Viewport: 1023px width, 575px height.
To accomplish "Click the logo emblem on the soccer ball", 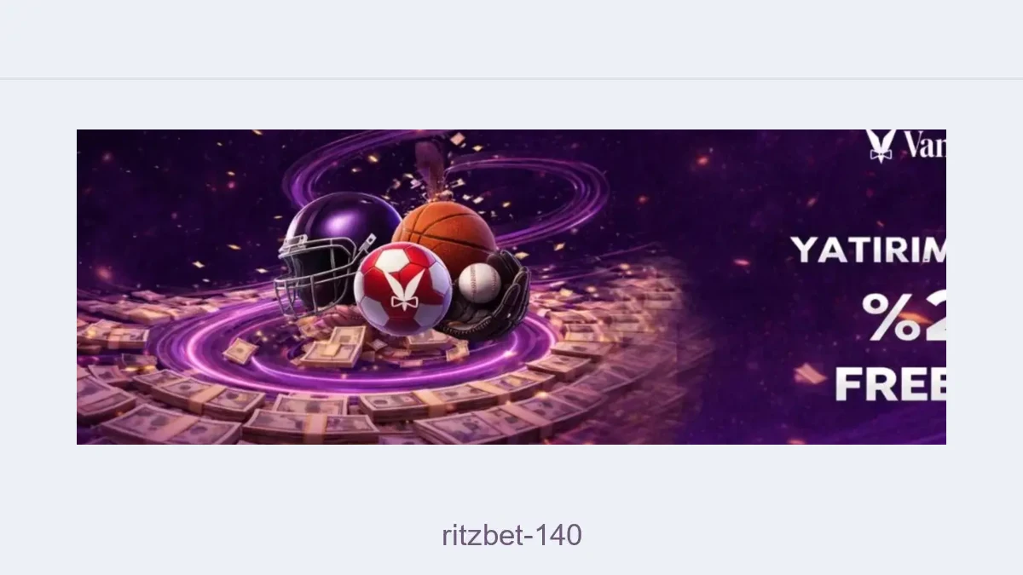I will click(x=405, y=283).
